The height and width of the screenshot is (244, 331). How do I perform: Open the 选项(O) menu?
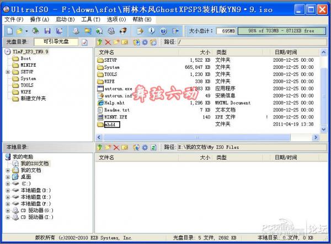pos(116,20)
